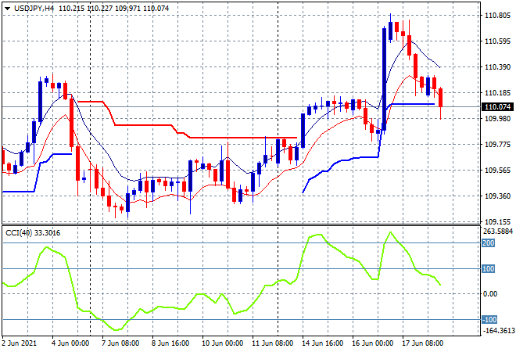Click the -164.3613 CCI minimum value
Viewport: 516px width, 352px height.
498,331
